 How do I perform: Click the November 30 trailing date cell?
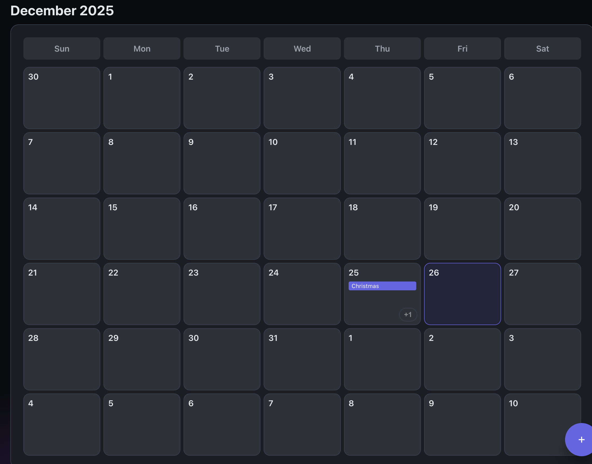pos(62,98)
